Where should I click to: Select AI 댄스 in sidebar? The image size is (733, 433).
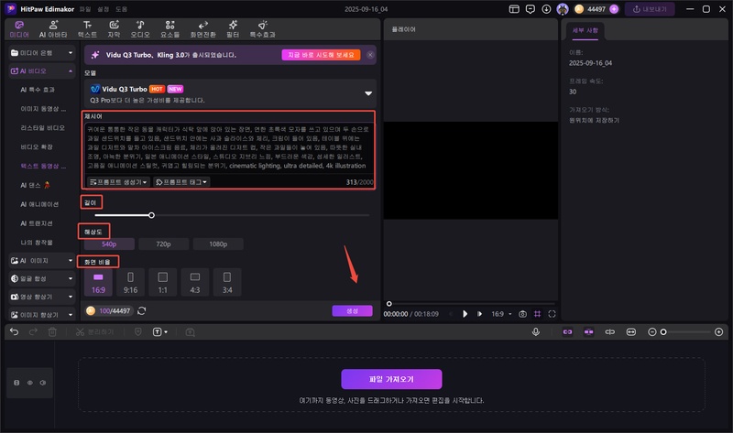[x=35, y=185]
